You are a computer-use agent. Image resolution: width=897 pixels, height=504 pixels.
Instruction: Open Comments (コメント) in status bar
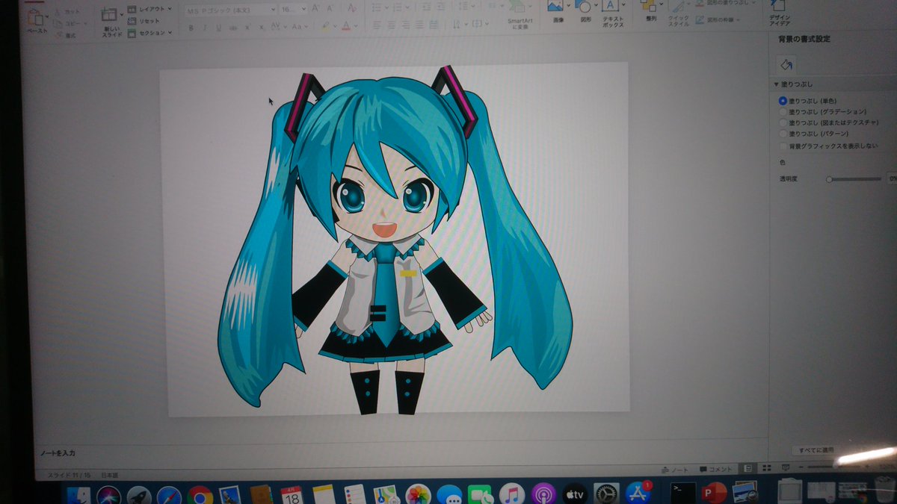pos(716,469)
